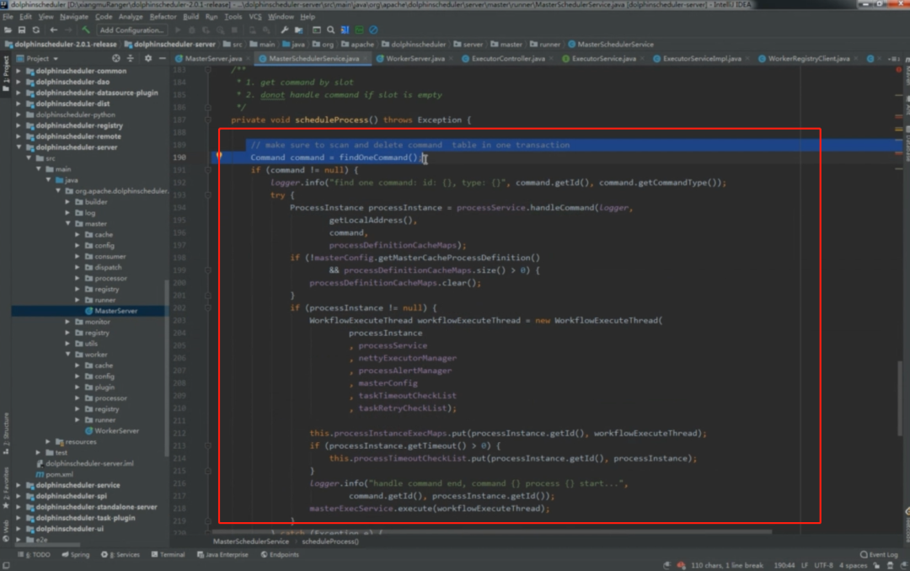This screenshot has height=571, width=910.
Task: Expand dolphinscheduler-dao module
Action: 19,82
